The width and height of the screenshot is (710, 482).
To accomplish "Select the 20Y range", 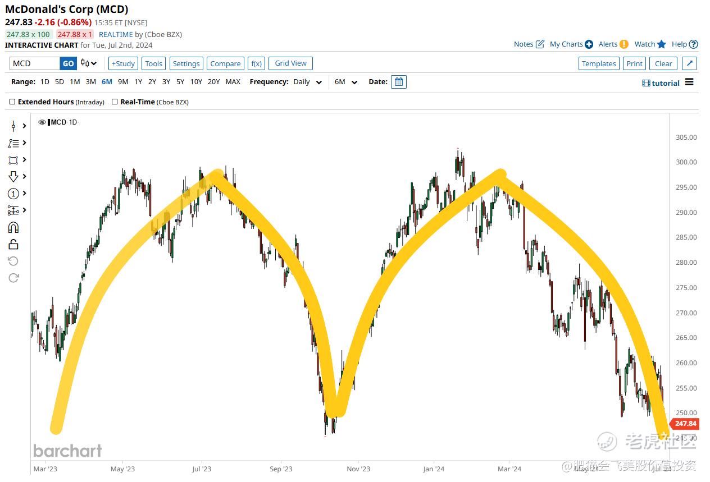I will (214, 82).
